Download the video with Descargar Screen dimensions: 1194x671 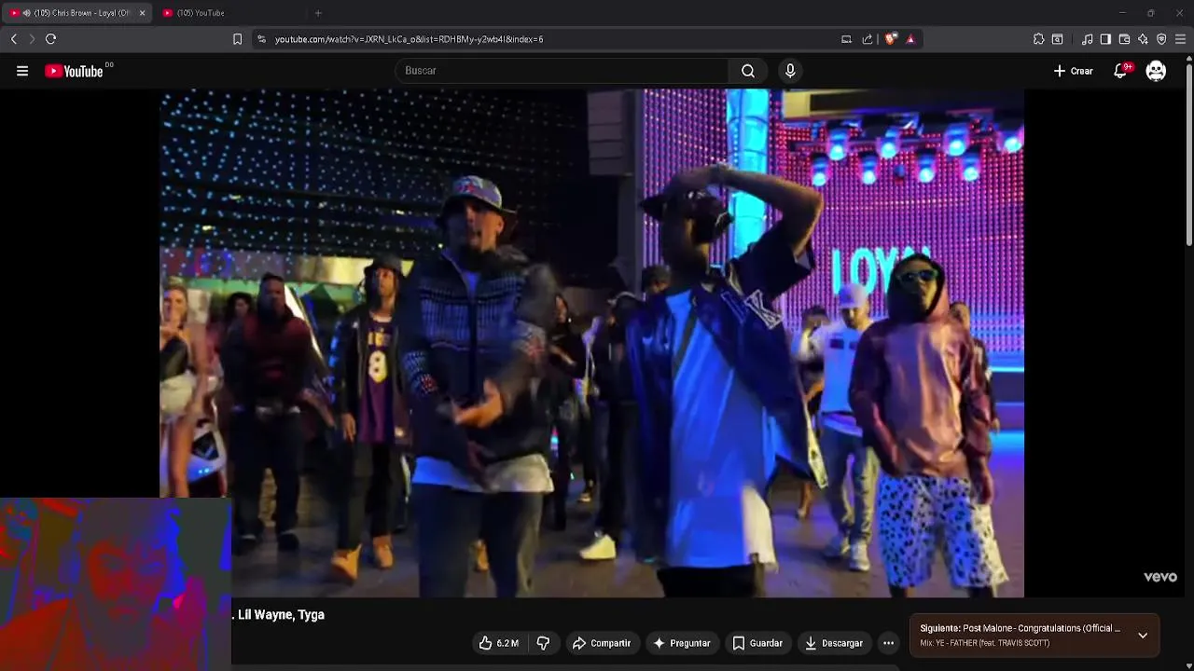(x=834, y=643)
